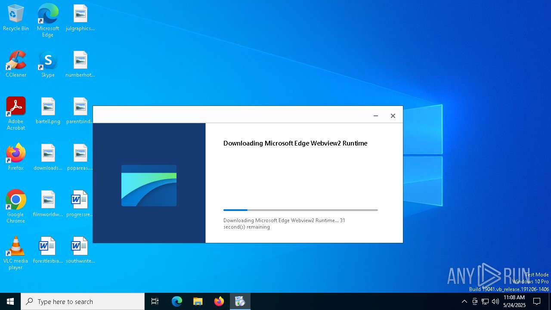
Task: Select the CCleaner desktop shortcut
Action: [16, 64]
